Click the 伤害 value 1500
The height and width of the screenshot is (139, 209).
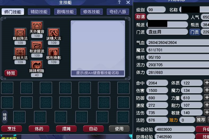coord(157,91)
